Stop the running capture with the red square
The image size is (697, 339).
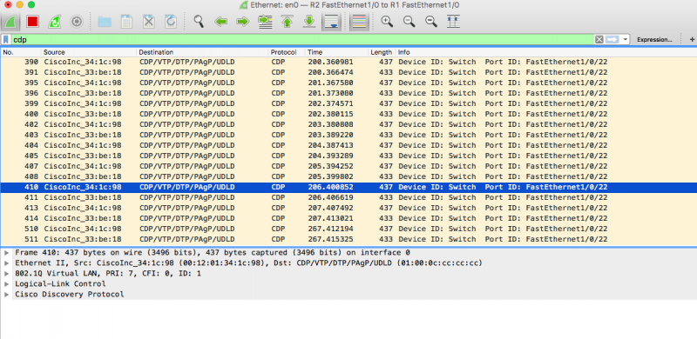[32, 22]
